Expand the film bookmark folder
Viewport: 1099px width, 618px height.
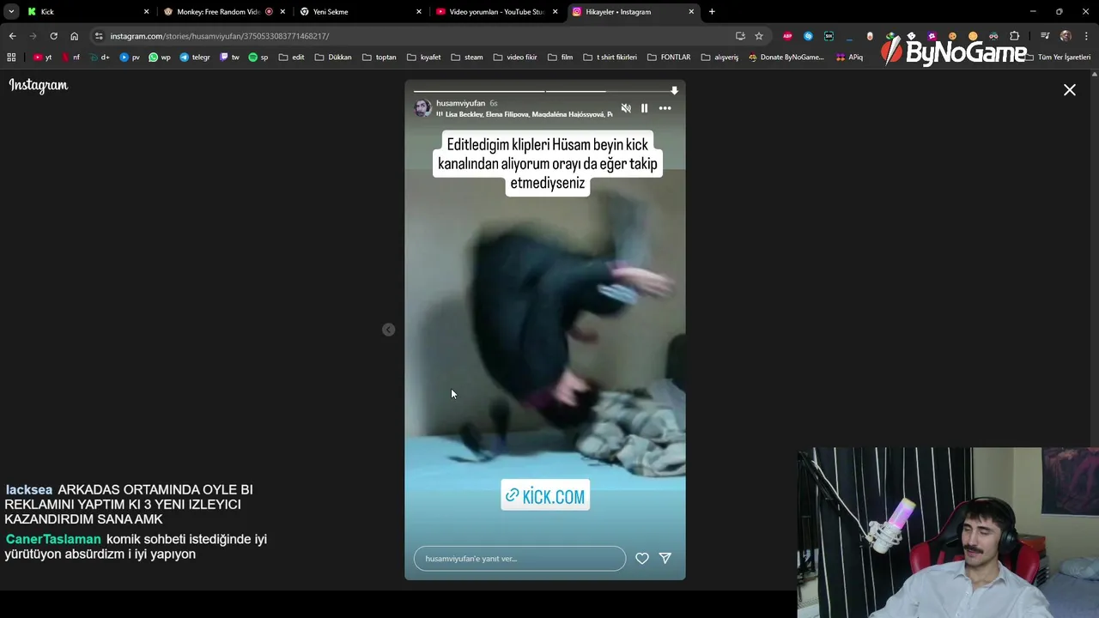(561, 58)
